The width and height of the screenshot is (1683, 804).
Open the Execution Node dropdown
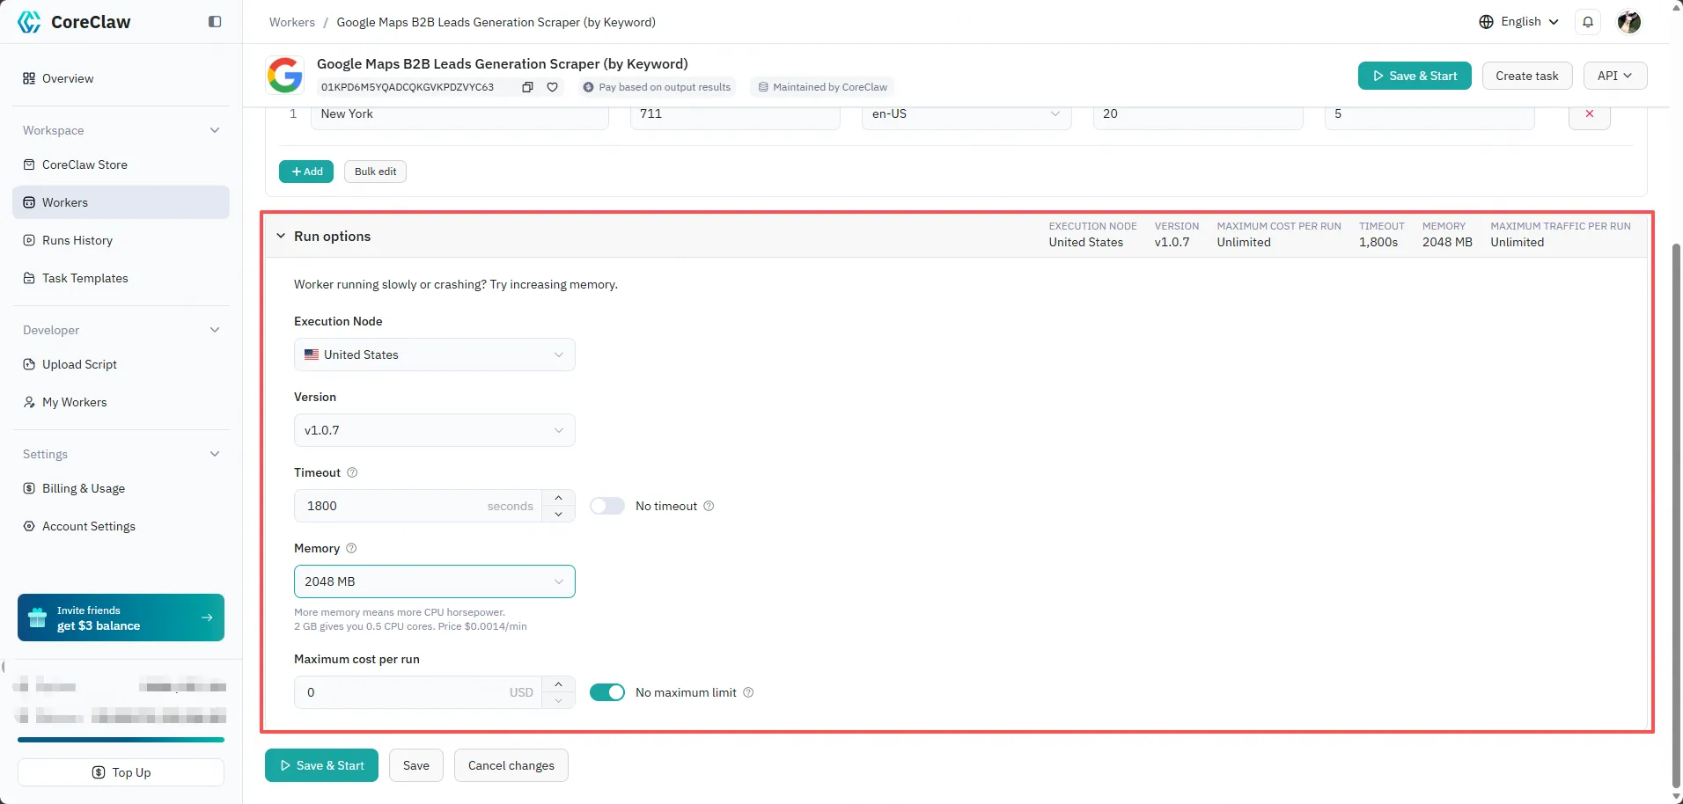pyautogui.click(x=435, y=354)
